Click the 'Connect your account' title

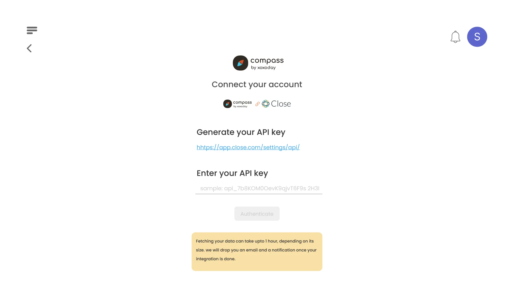click(257, 84)
